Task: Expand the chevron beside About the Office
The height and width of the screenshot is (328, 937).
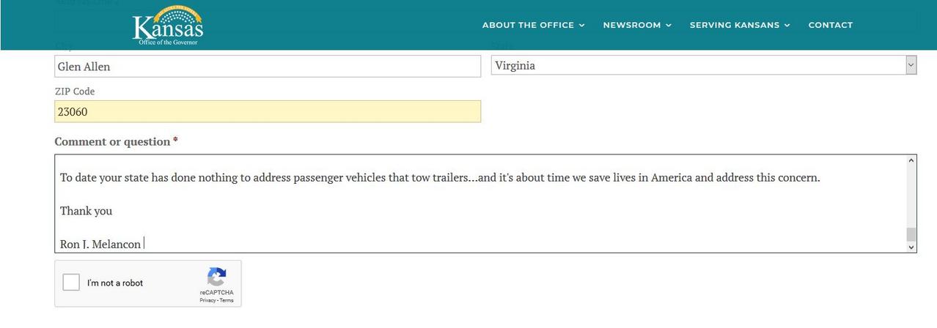Action: (581, 26)
